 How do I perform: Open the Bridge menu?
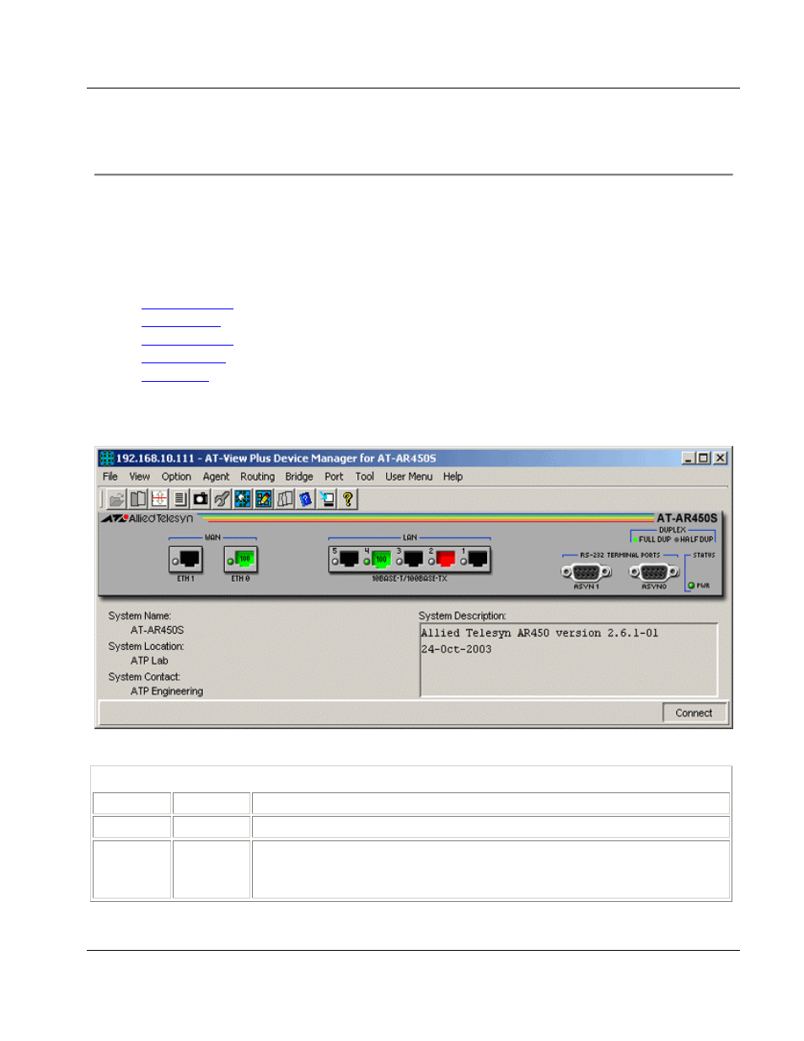tap(299, 476)
